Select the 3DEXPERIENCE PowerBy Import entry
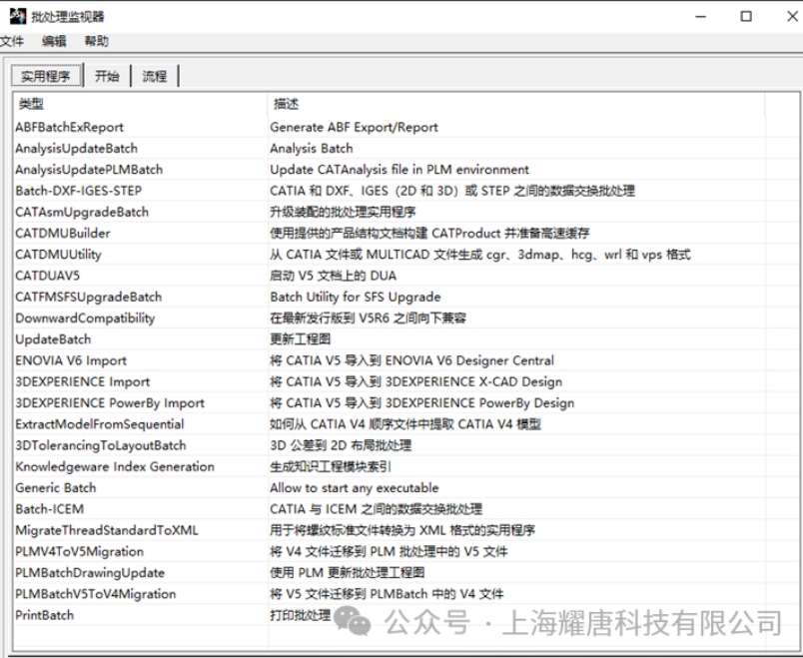The image size is (803, 658). click(110, 403)
